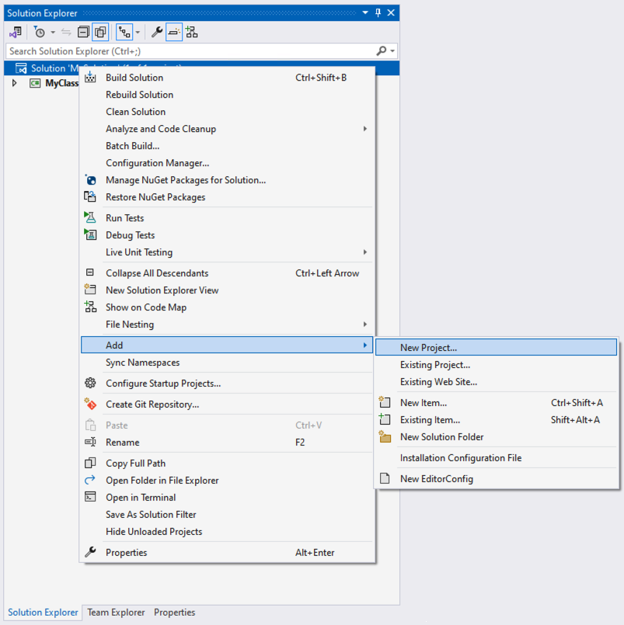The height and width of the screenshot is (625, 624).
Task: Click the New EditorConfig file icon
Action: click(x=385, y=478)
